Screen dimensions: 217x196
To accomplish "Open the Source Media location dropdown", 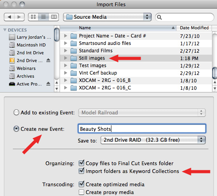I will point(107,17).
